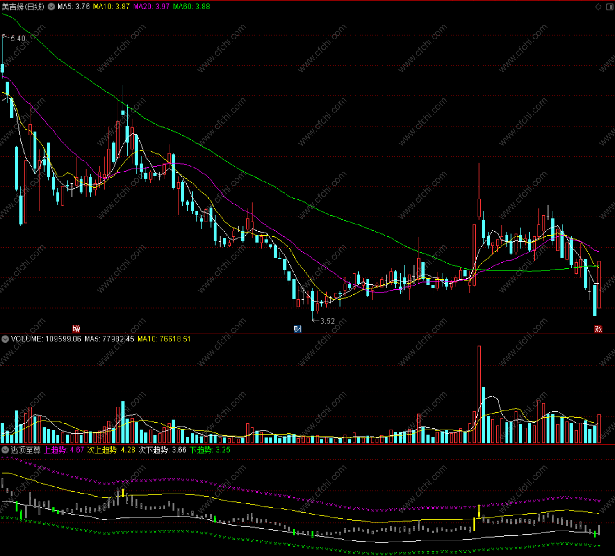The height and width of the screenshot is (556, 615).
Task: Click the MA5: 3.76 moving average label
Action: 73,7
